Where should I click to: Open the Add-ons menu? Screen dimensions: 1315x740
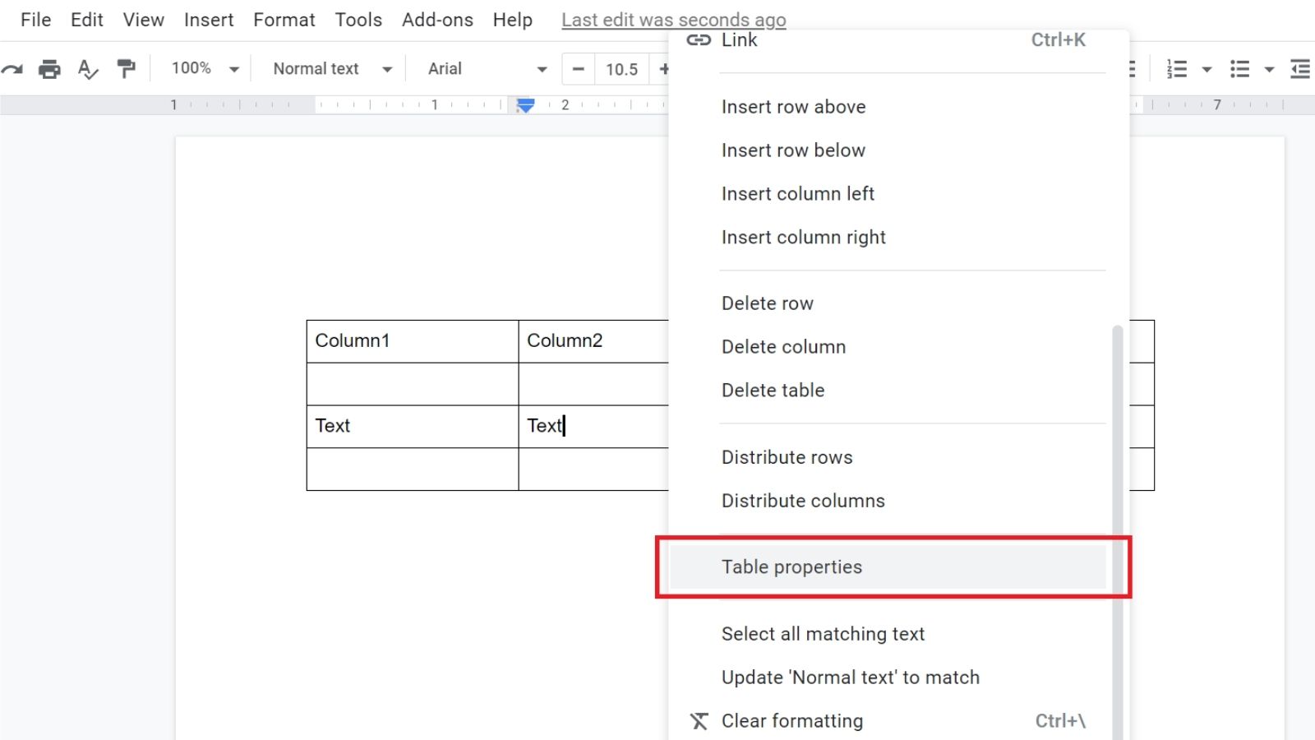tap(437, 20)
